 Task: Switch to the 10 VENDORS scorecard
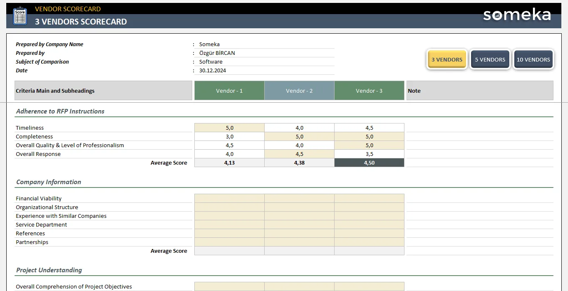click(533, 59)
